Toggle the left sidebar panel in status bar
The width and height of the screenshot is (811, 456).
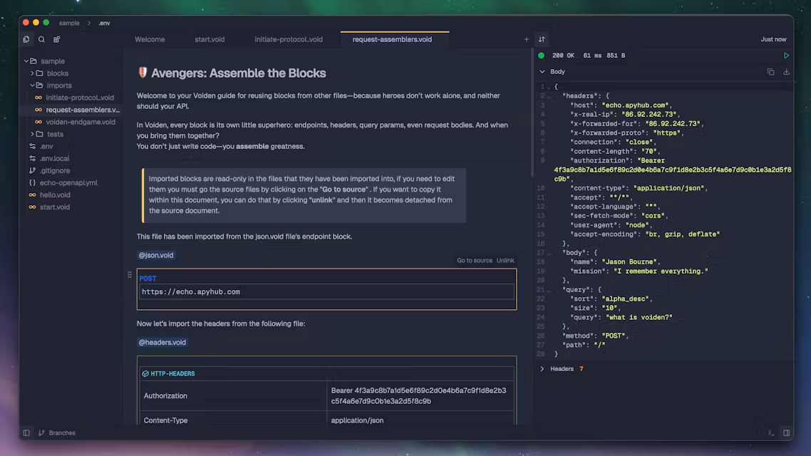(26, 432)
